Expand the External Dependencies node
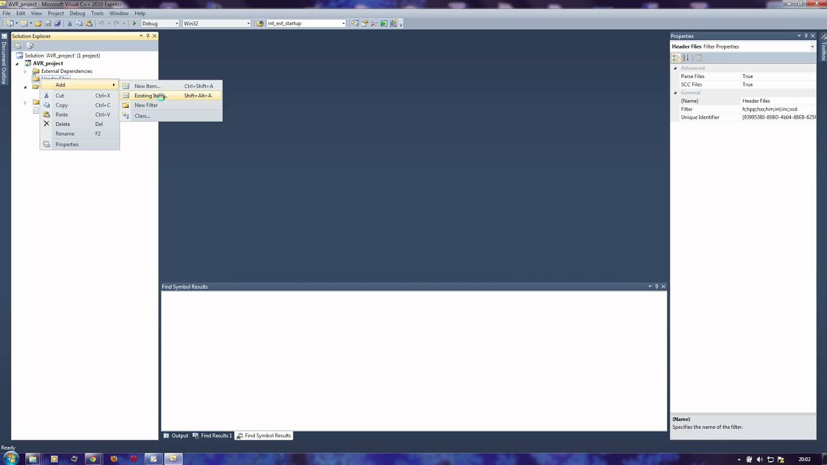The height and width of the screenshot is (465, 827). (x=25, y=71)
